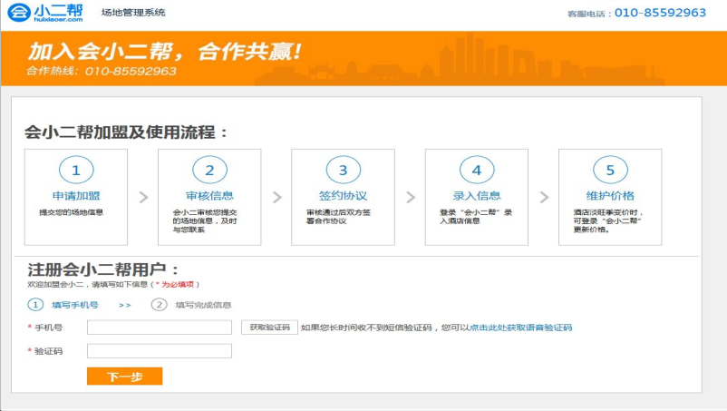The width and height of the screenshot is (727, 411).
Task: Click step 5 circle for 维护价格
Action: [x=610, y=170]
